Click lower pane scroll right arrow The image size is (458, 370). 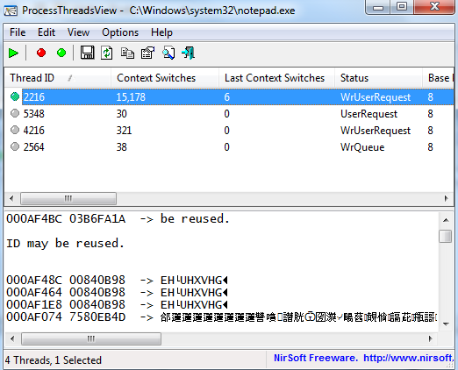[430, 338]
